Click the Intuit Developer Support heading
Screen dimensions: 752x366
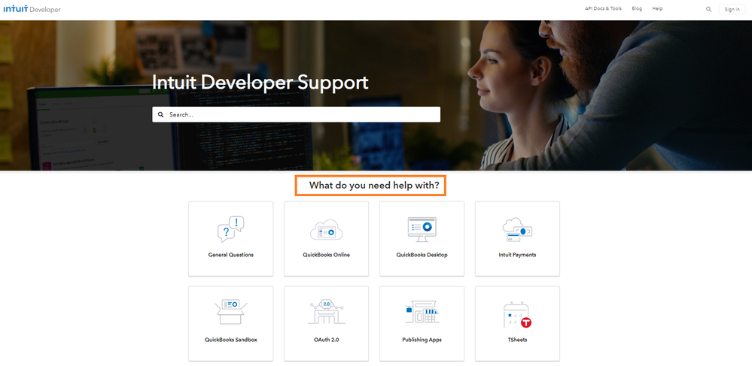pyautogui.click(x=260, y=83)
